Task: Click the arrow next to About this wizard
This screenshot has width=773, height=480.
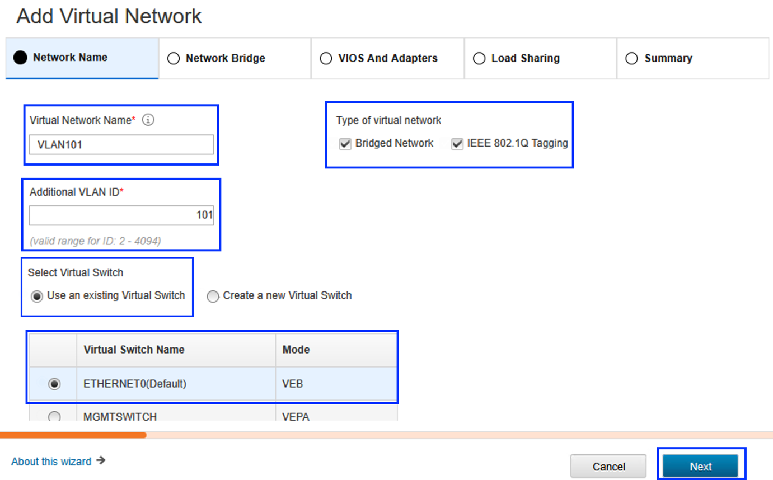Action: coord(101,461)
